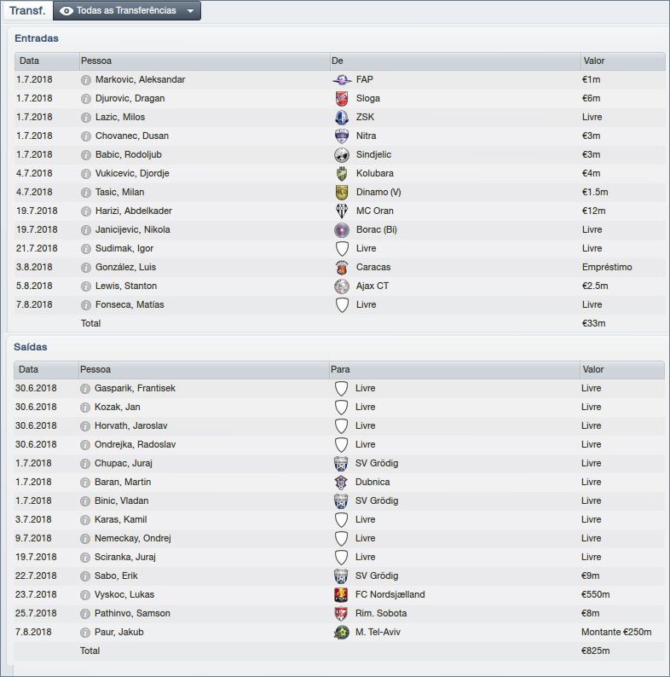Viewport: 670px width, 677px height.
Task: Click the FAP club badge icon
Action: coord(342,80)
